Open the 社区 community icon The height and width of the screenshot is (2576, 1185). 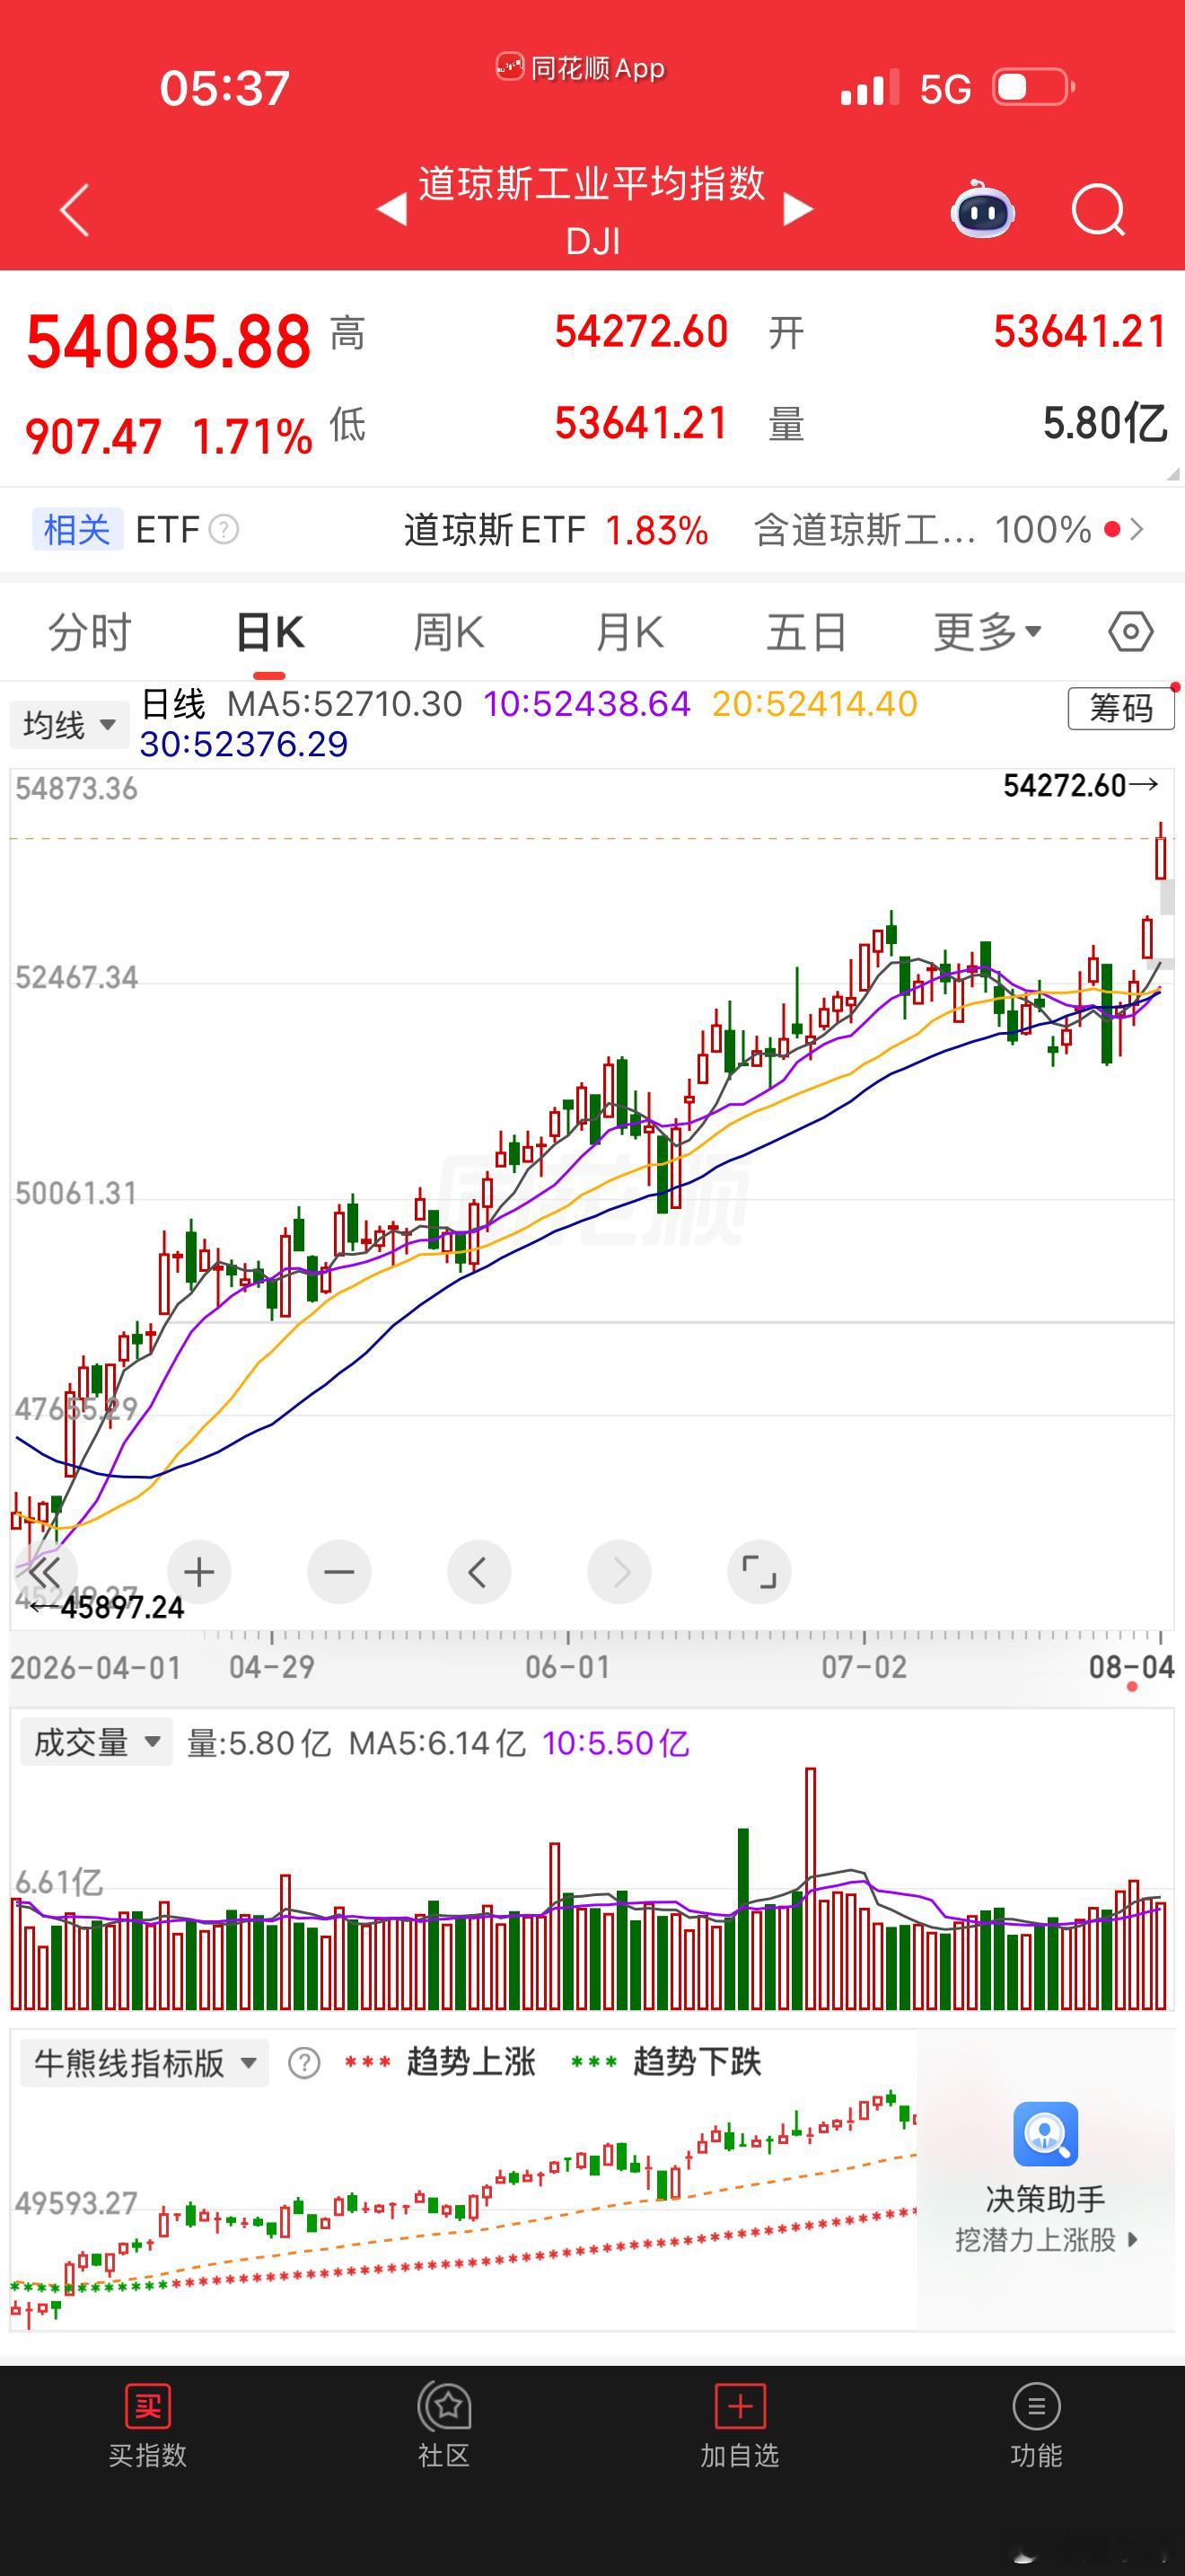point(443,2406)
